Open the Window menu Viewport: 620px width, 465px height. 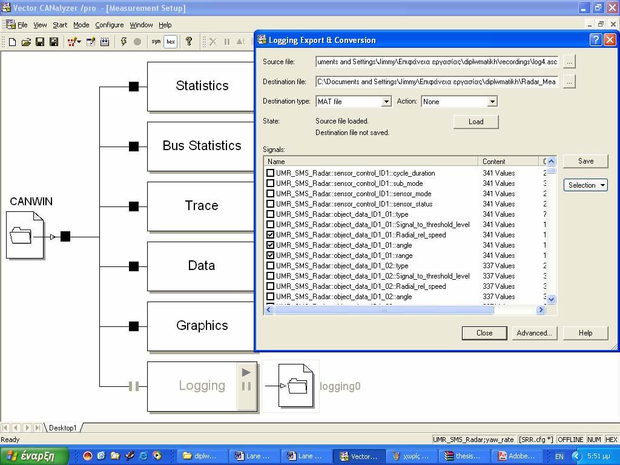(x=141, y=25)
